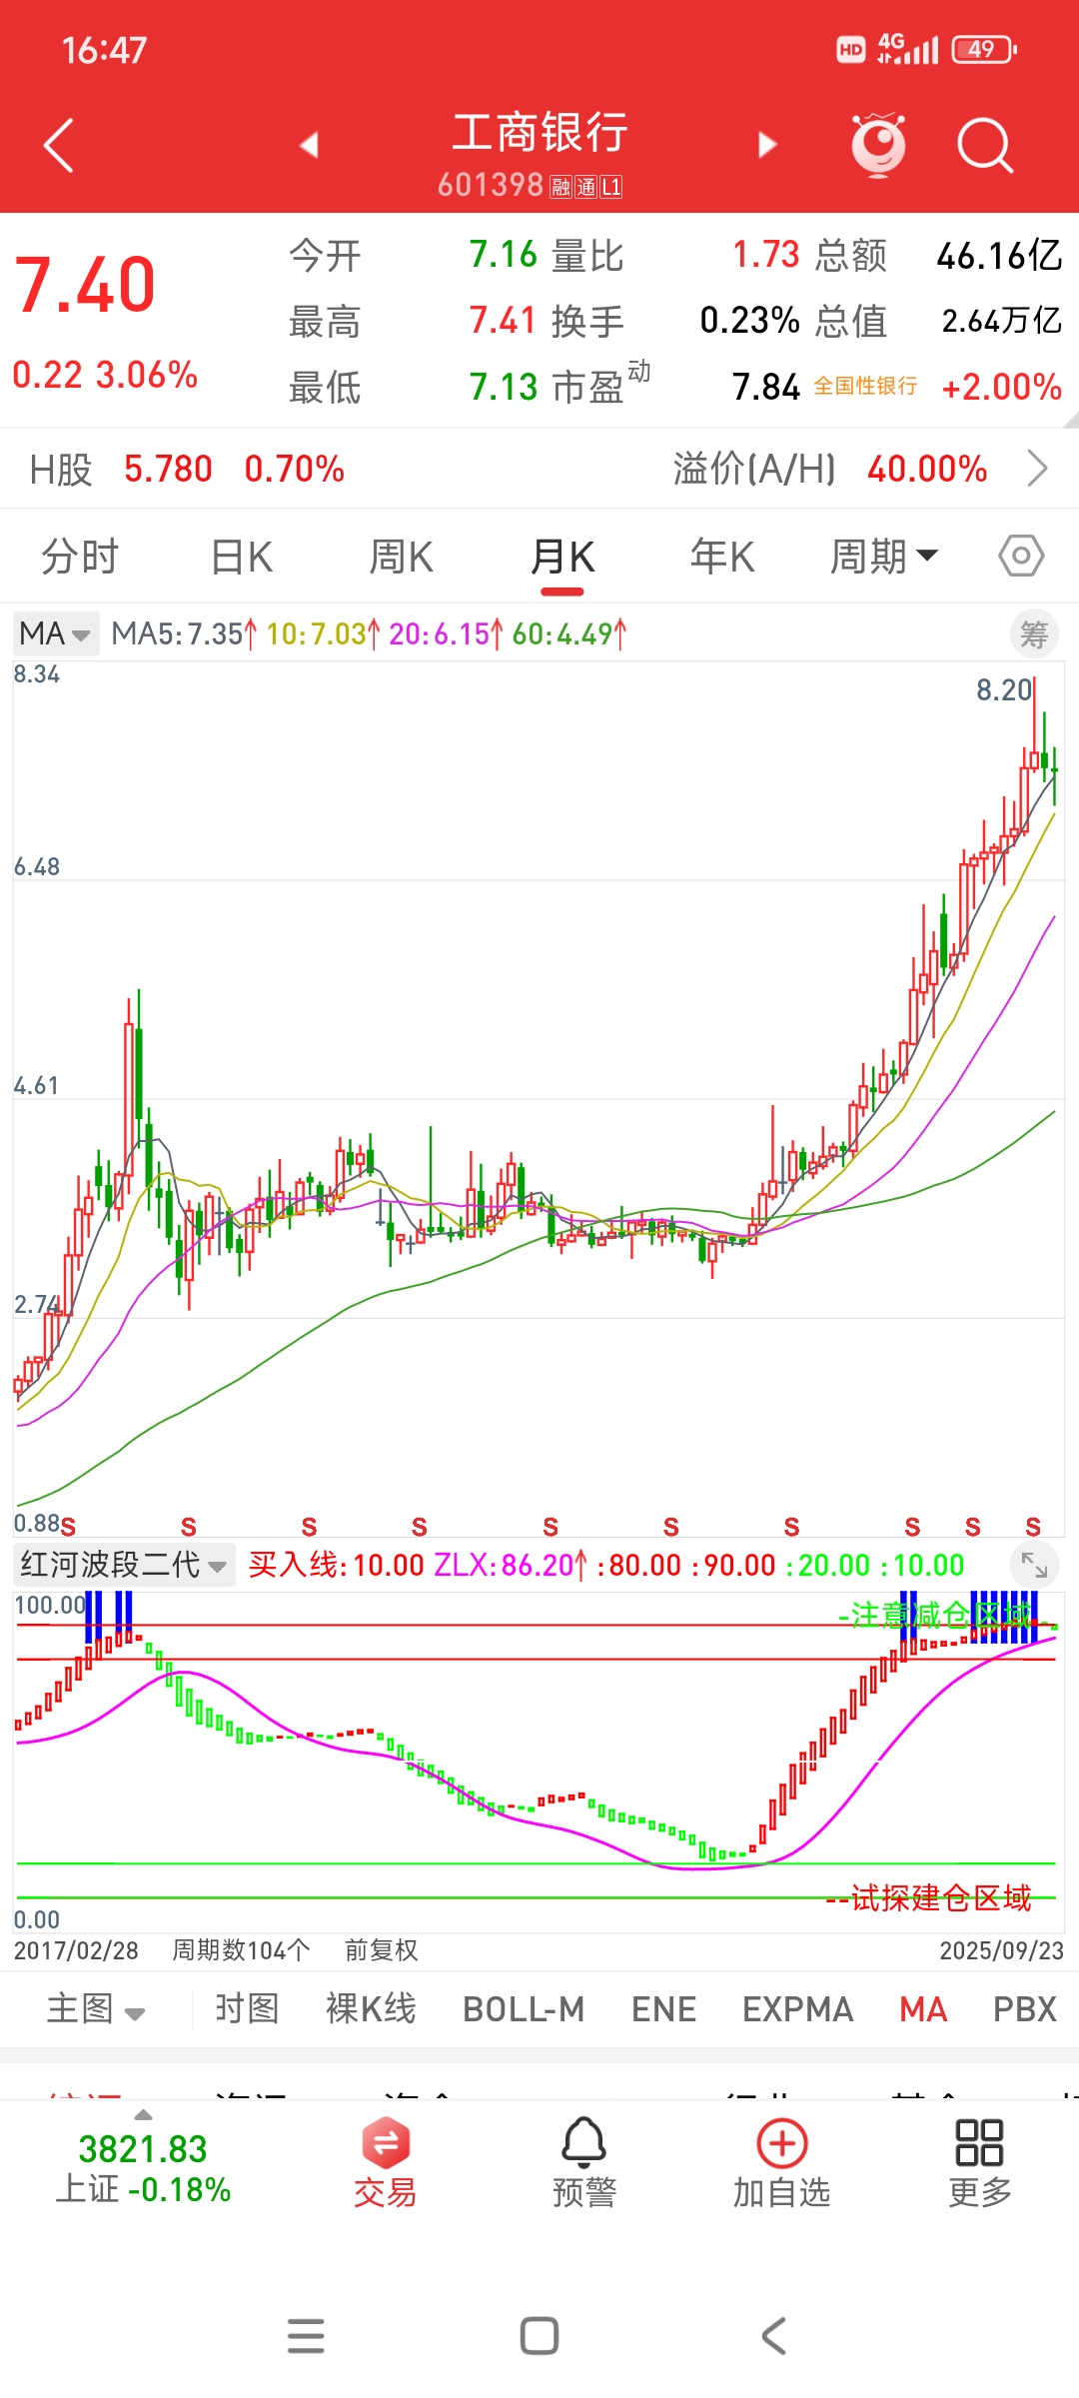Tap the ZLX:86.20 readout

(510, 1565)
